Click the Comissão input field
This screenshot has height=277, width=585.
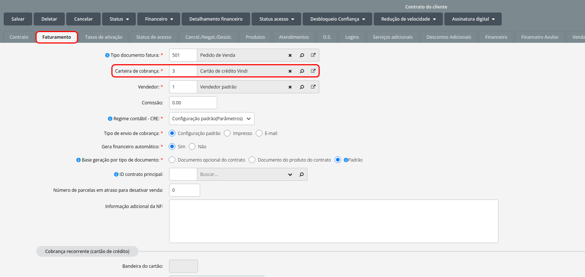pos(193,103)
